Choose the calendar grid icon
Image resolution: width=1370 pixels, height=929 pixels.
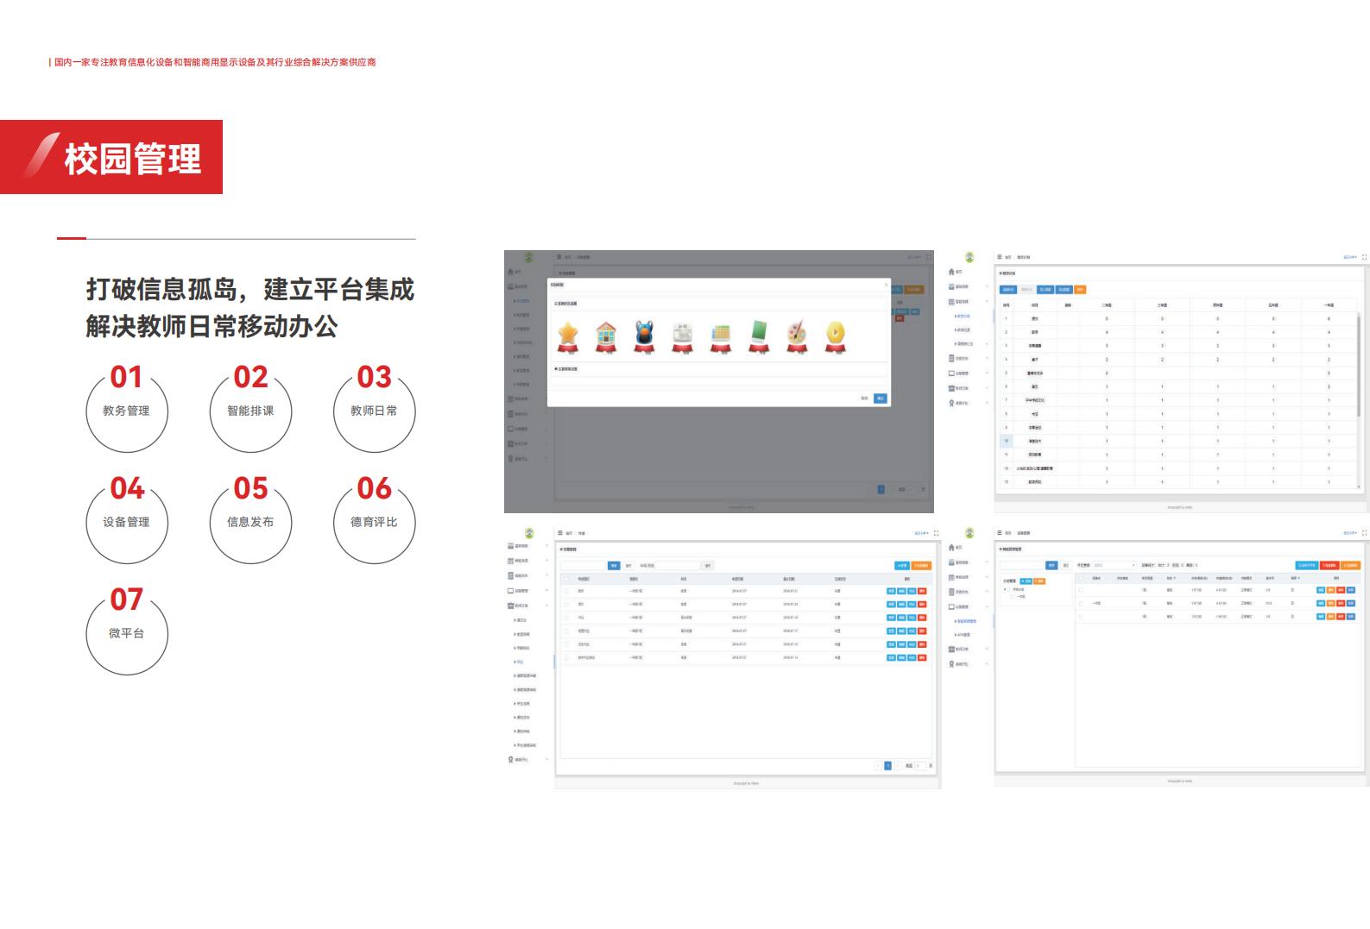pos(721,336)
